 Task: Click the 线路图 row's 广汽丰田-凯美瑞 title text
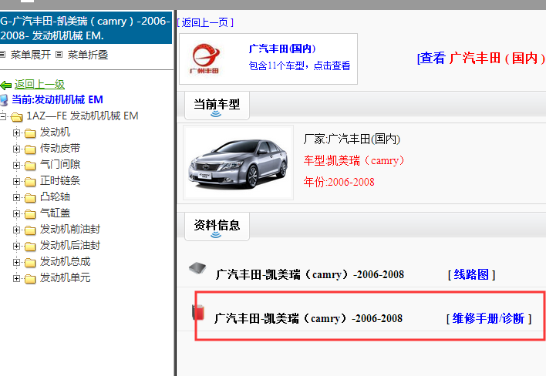pos(309,274)
